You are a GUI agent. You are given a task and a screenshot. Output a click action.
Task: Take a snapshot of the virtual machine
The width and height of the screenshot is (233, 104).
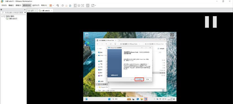pyautogui.click(x=63, y=5)
